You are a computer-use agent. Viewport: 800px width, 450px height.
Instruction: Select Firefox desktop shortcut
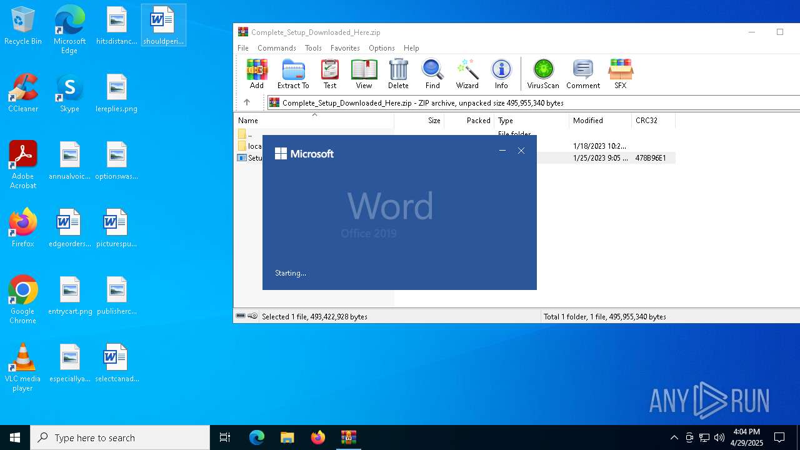(23, 228)
